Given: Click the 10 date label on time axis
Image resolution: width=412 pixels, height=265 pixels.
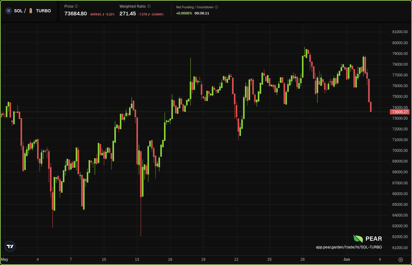Looking at the screenshot, I should (x=104, y=260).
